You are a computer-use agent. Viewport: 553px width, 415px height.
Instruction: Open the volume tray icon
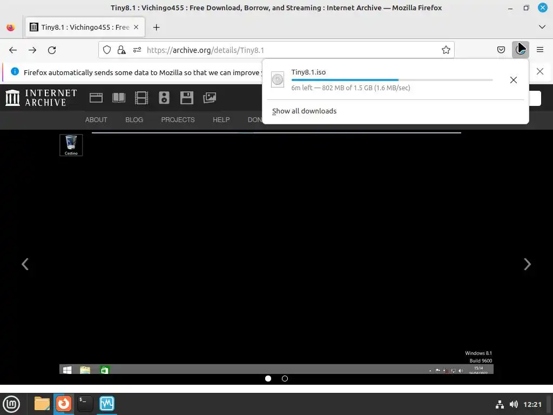[x=514, y=404]
